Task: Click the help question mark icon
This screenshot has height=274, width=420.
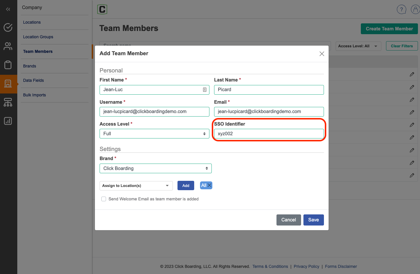Action: coord(401,9)
